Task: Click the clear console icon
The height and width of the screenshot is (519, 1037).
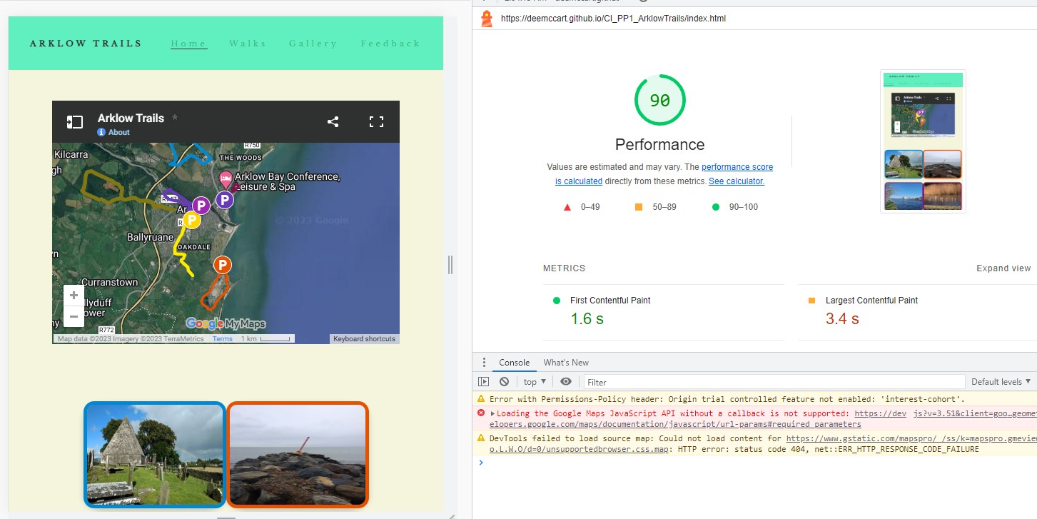Action: 504,382
